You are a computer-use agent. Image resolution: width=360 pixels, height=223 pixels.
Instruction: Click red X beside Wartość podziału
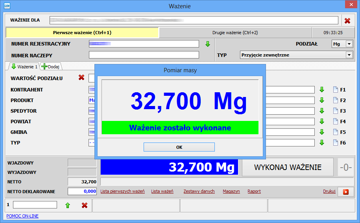click(x=81, y=78)
